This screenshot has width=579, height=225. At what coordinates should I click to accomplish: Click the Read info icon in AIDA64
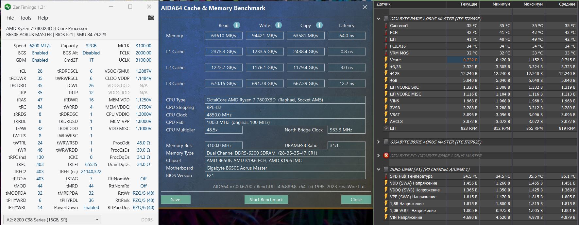pyautogui.click(x=237, y=25)
